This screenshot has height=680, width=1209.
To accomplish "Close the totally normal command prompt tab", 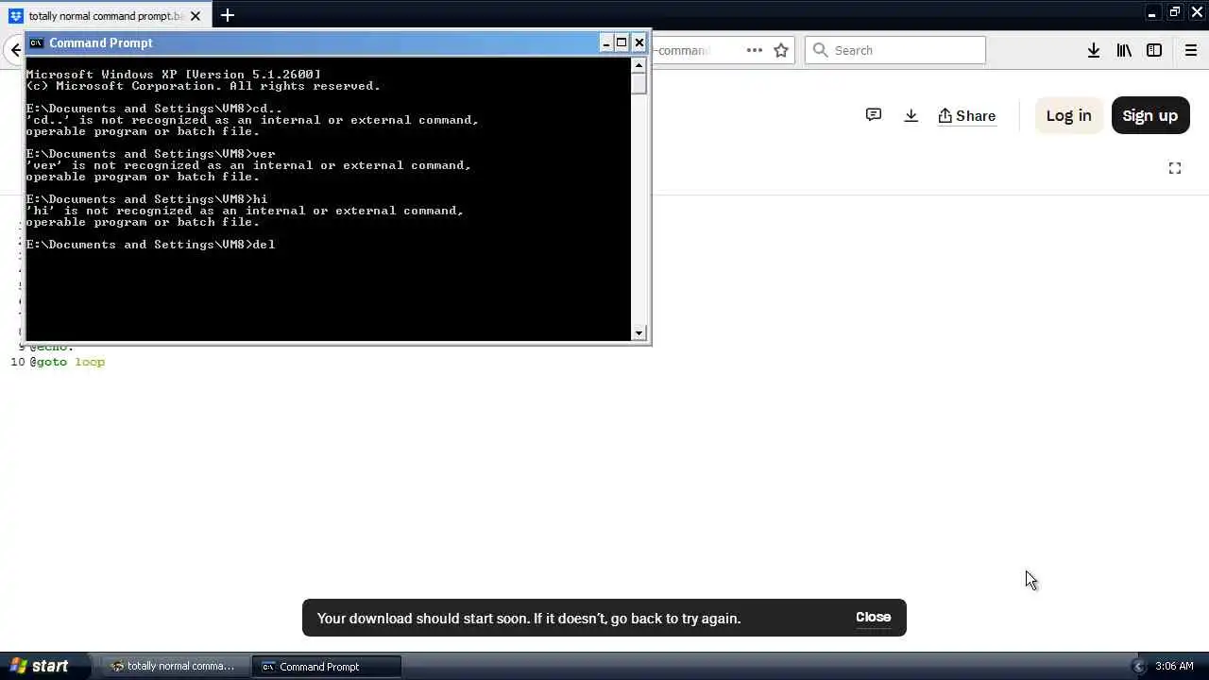I will click(x=196, y=16).
